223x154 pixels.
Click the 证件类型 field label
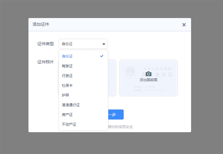(x=45, y=44)
